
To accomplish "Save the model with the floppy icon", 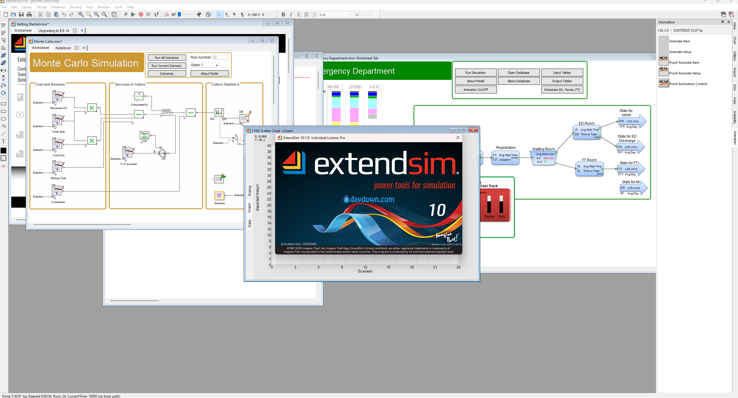I will (x=21, y=14).
